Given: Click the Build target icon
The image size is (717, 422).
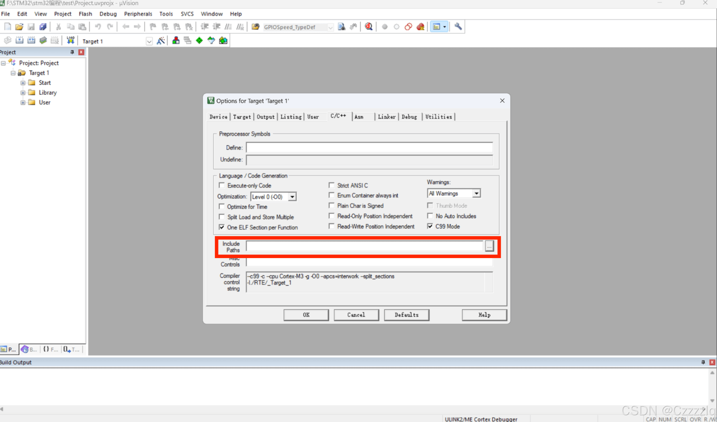Looking at the screenshot, I should click(x=19, y=40).
